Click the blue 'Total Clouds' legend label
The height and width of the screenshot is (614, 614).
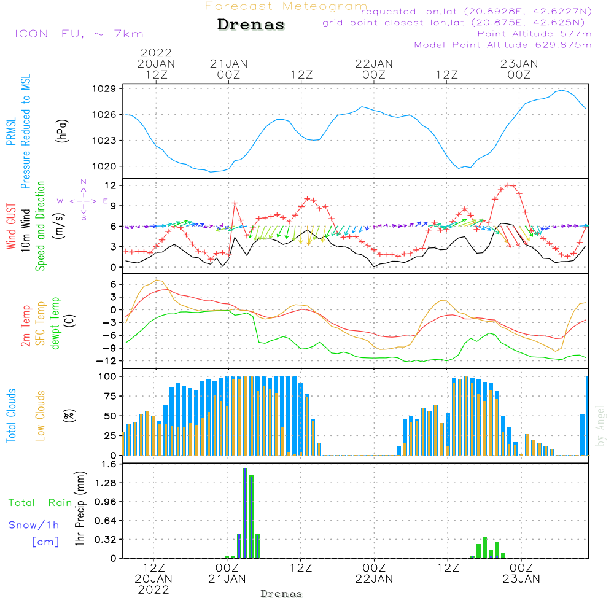[x=11, y=416]
